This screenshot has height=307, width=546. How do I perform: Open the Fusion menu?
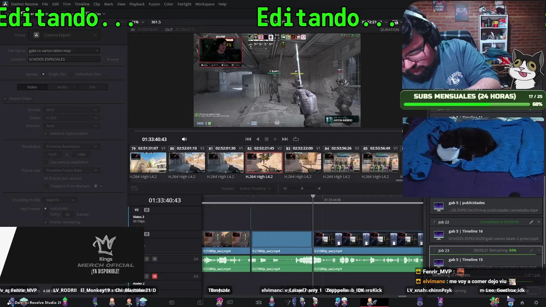(x=154, y=4)
